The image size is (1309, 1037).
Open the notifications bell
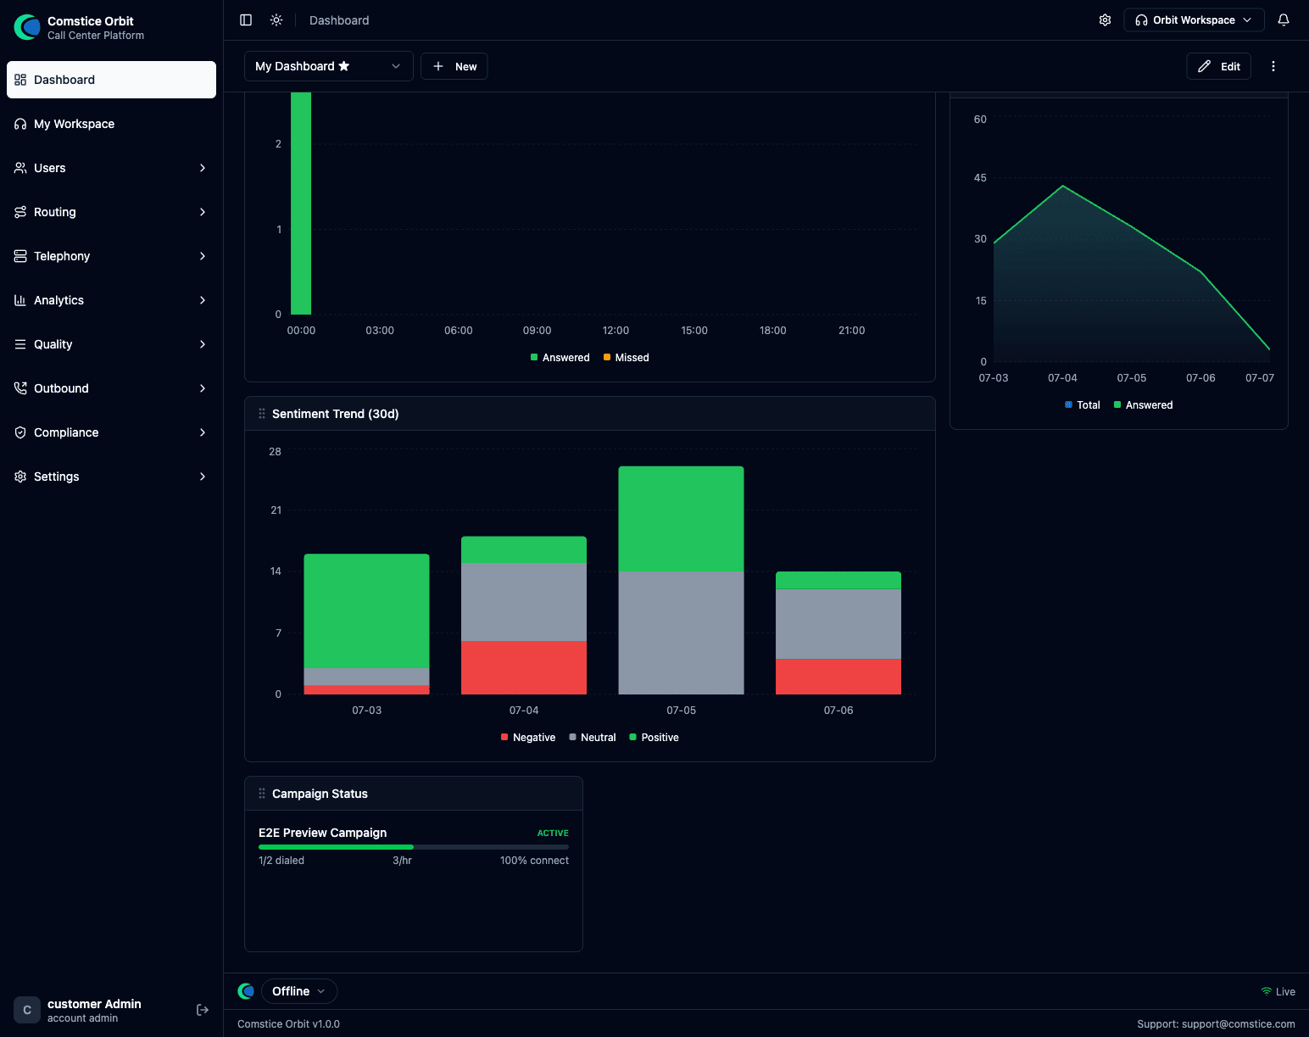point(1284,20)
